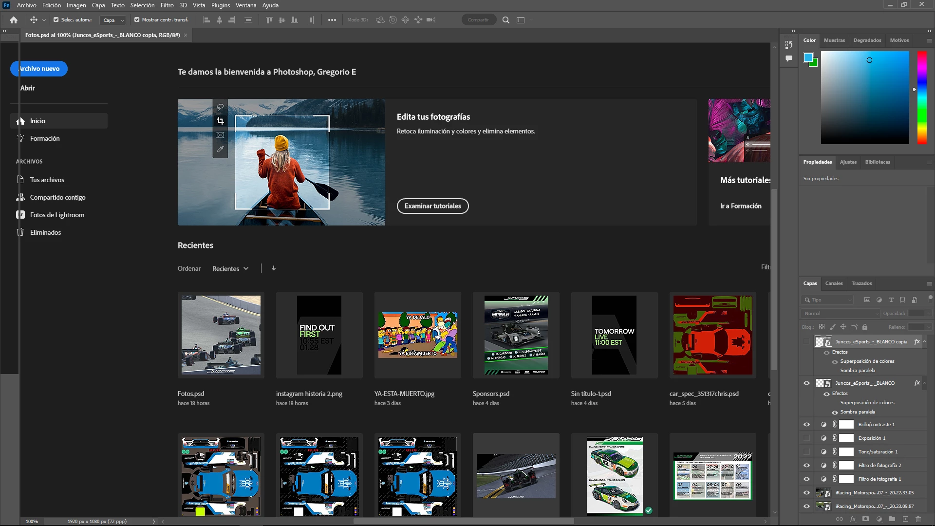The image size is (935, 526).
Task: Click the sort direction arrow beside Recientes
Action: tap(274, 268)
